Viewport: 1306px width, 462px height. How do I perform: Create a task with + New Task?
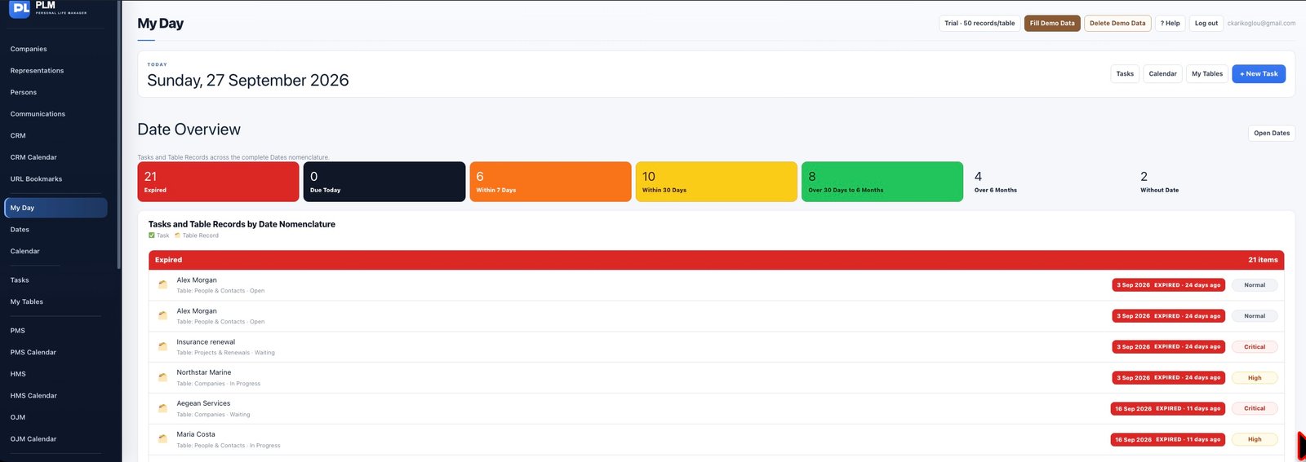[x=1259, y=74]
